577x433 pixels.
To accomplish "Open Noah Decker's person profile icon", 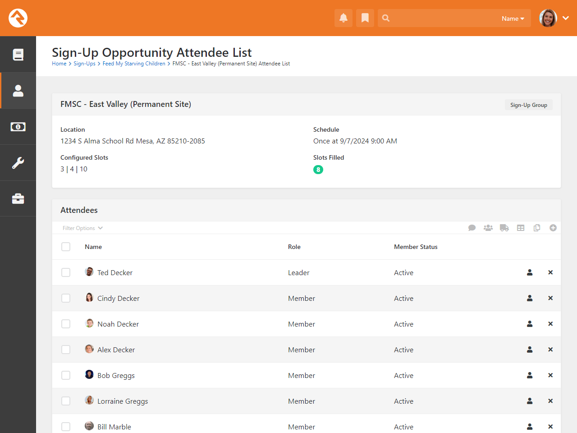I will click(x=530, y=324).
